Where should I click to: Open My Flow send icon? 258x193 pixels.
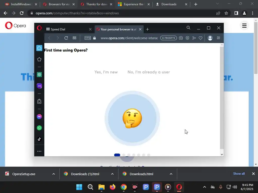click(194, 38)
